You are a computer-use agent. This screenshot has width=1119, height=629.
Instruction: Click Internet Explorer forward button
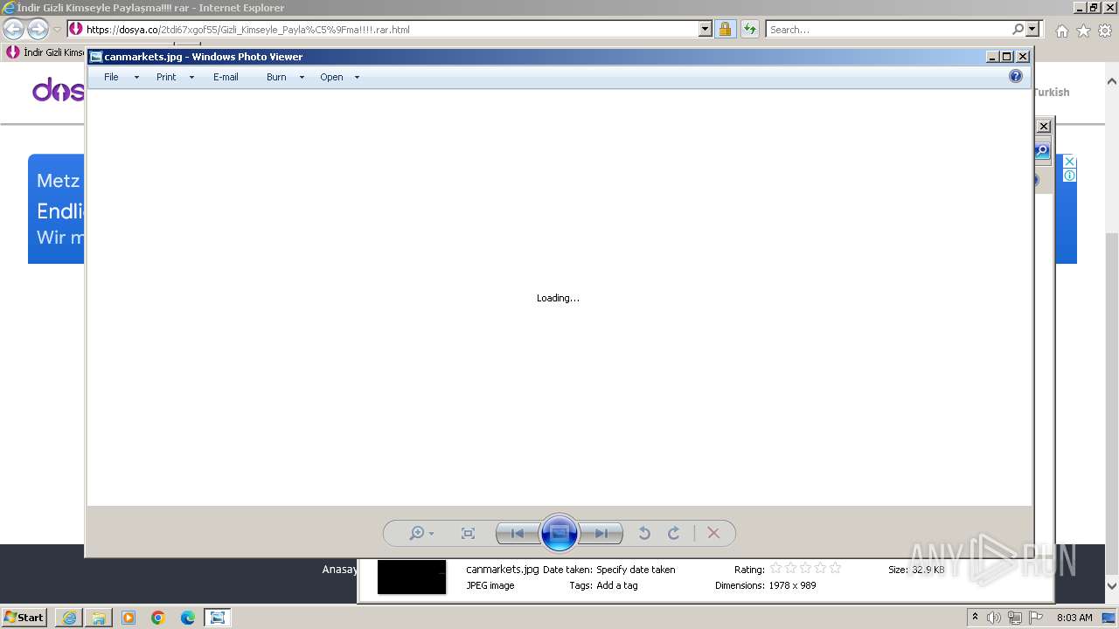click(38, 29)
